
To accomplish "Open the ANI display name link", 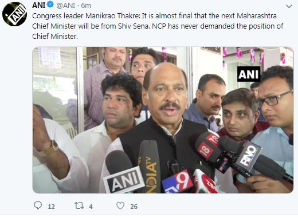I will (39, 5).
